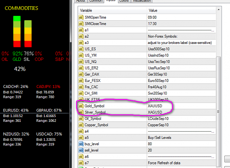This screenshot has width=230, height=168.
Task: Click the USDCAD: 75% reading
Action: [49, 134]
